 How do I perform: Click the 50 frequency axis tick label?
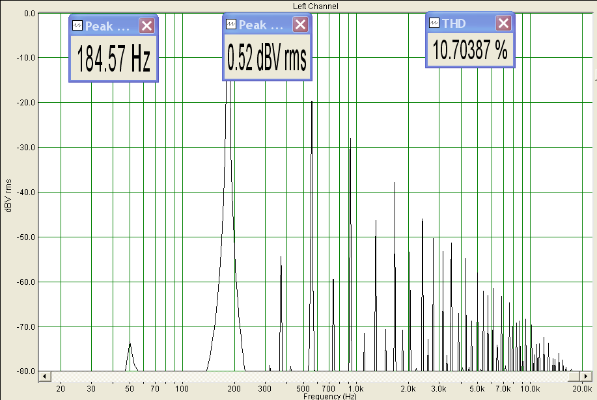pyautogui.click(x=130, y=389)
